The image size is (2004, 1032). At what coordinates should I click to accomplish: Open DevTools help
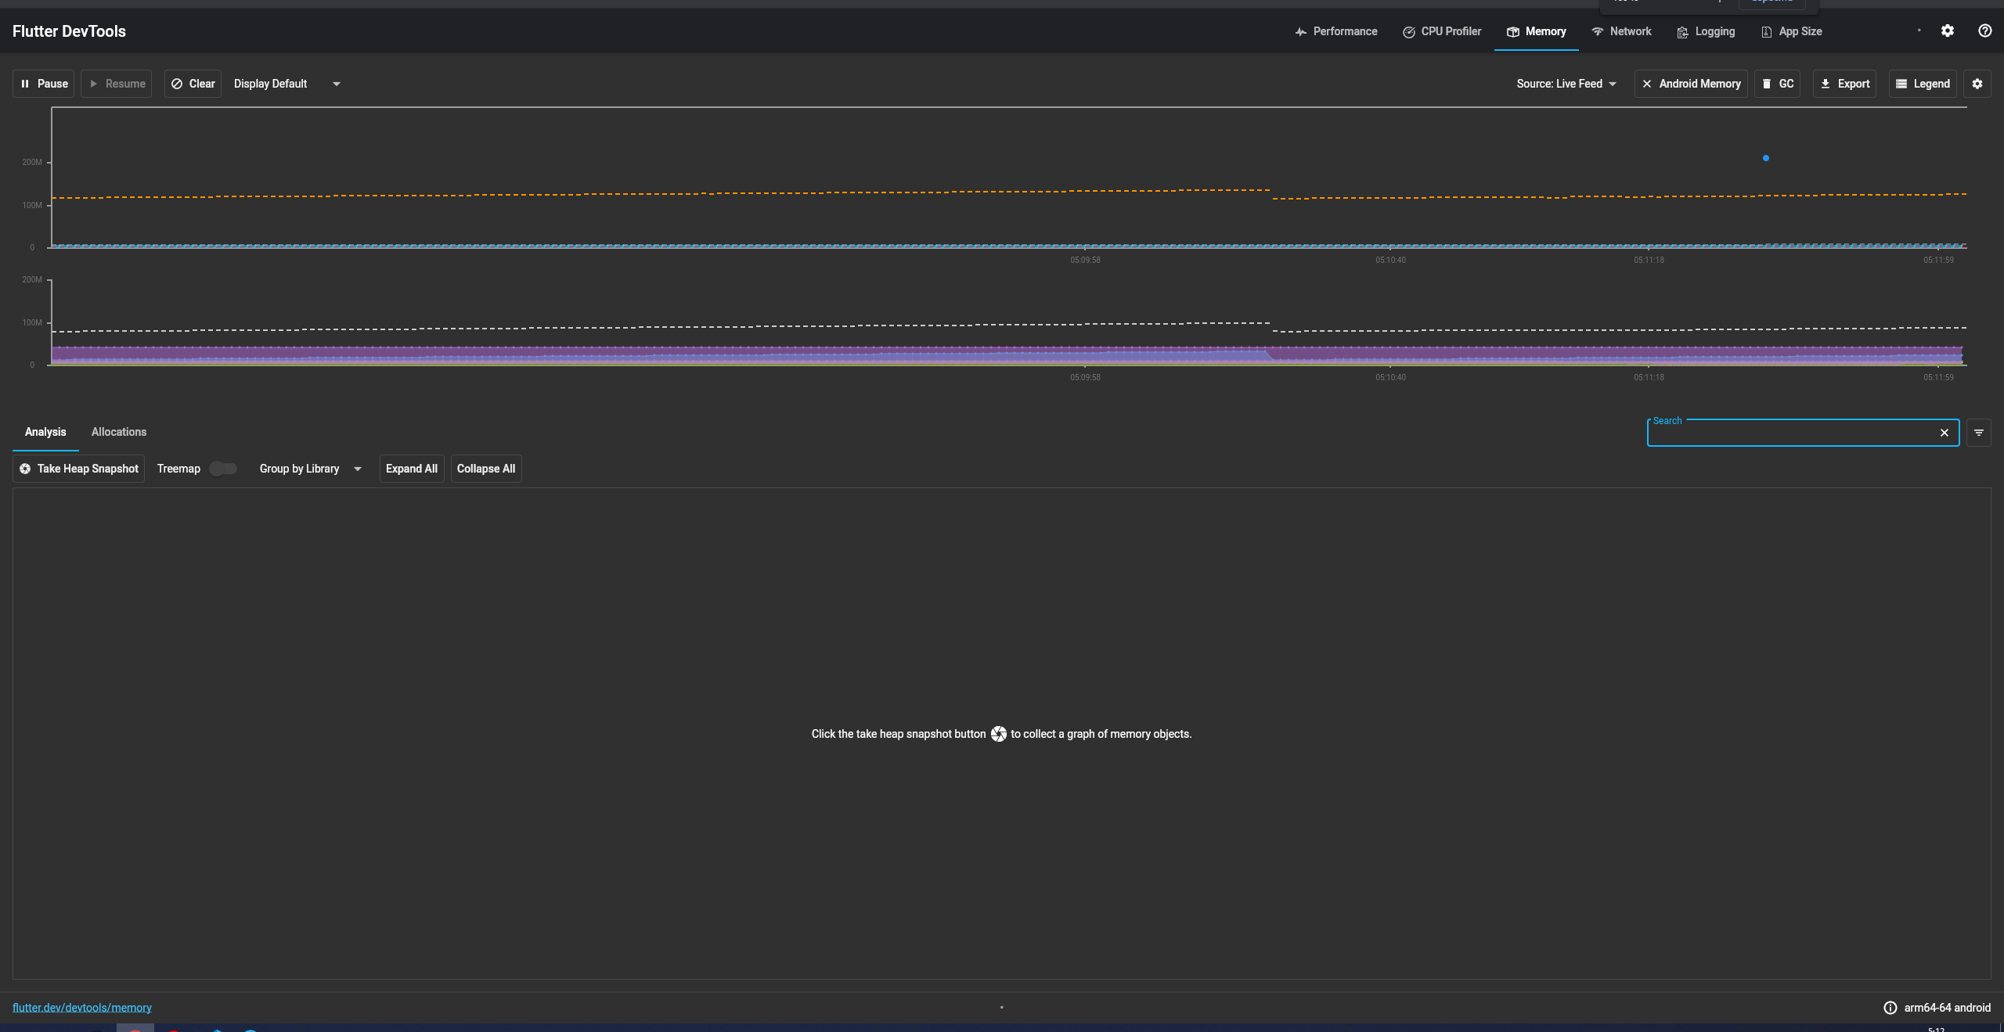1984,31
